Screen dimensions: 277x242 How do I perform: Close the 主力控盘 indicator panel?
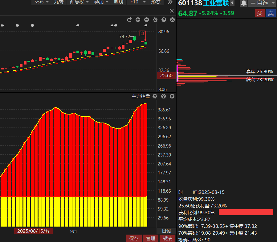(x=172, y=96)
